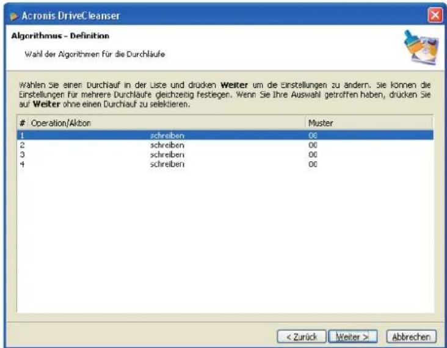Click the brush and disk wizard icon

point(421,47)
